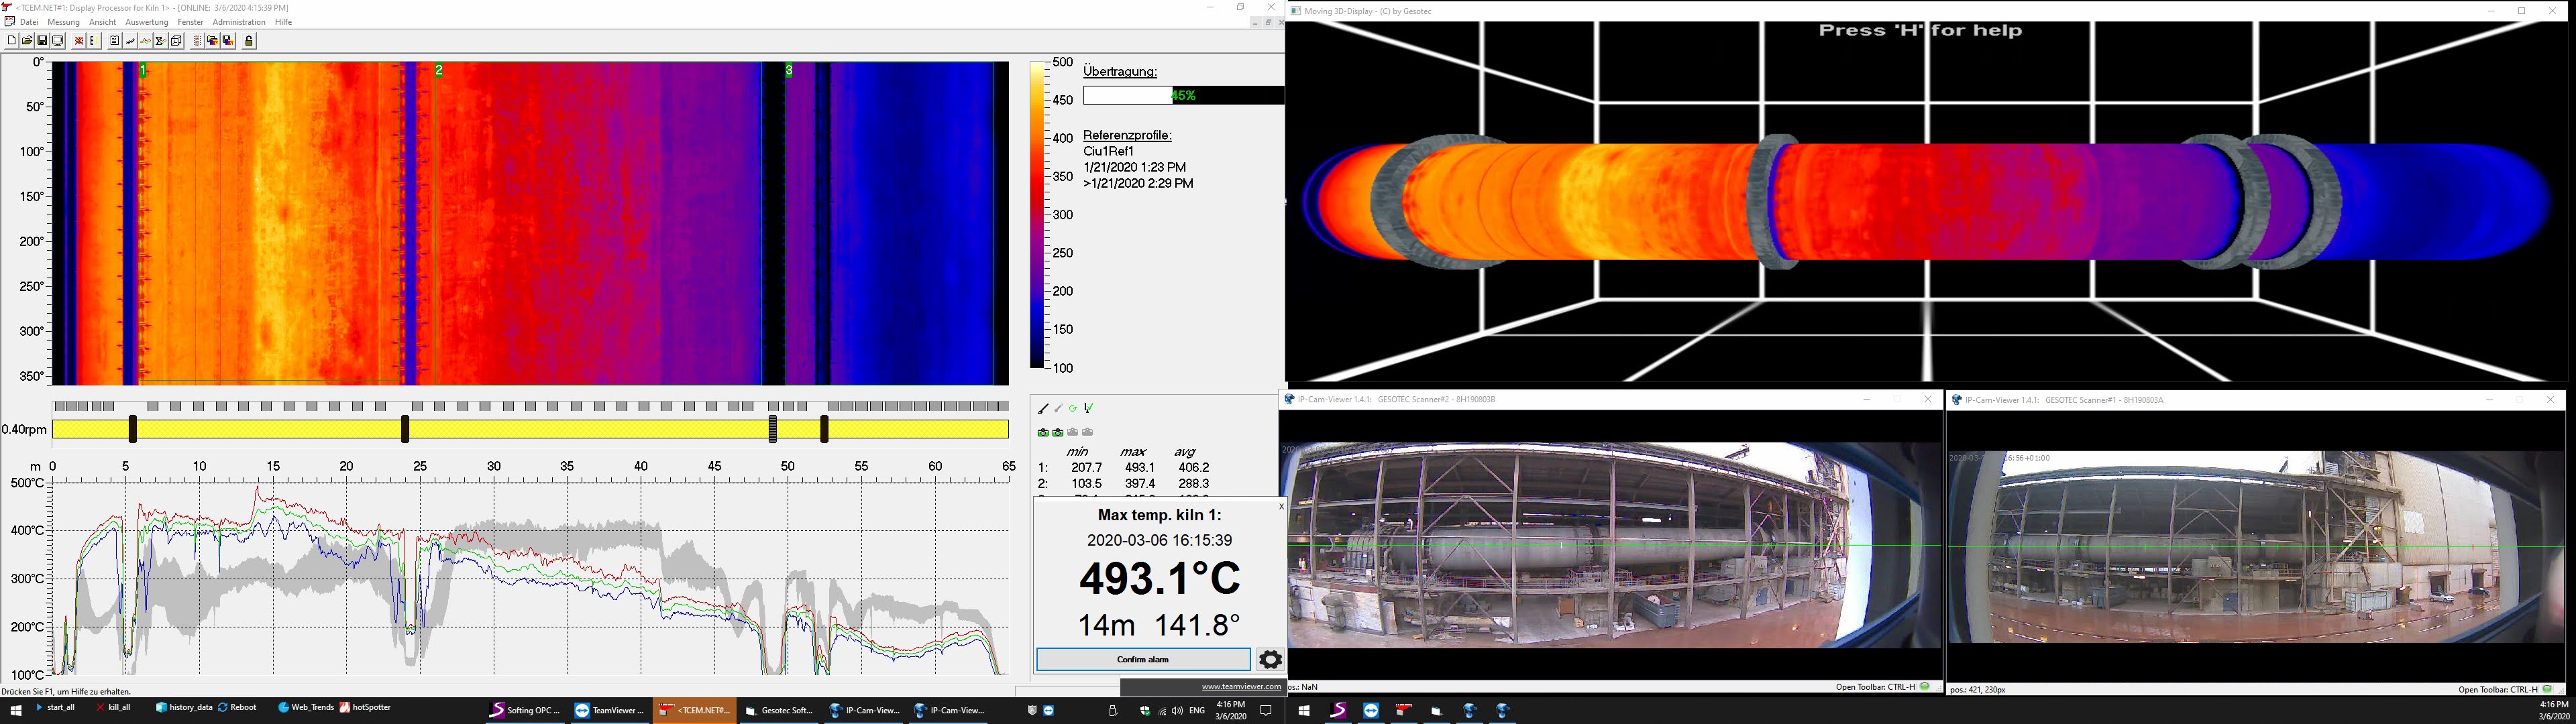This screenshot has width=2576, height=724.
Task: Click the floppy disk save icon
Action: click(x=42, y=41)
